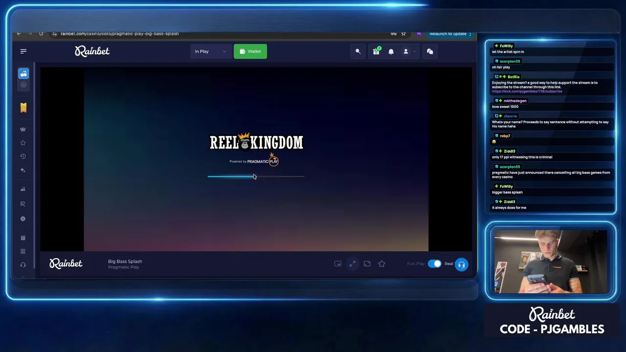Select the sports ball icon in sidebar
Screen dimensions: 626x352
click(23, 85)
